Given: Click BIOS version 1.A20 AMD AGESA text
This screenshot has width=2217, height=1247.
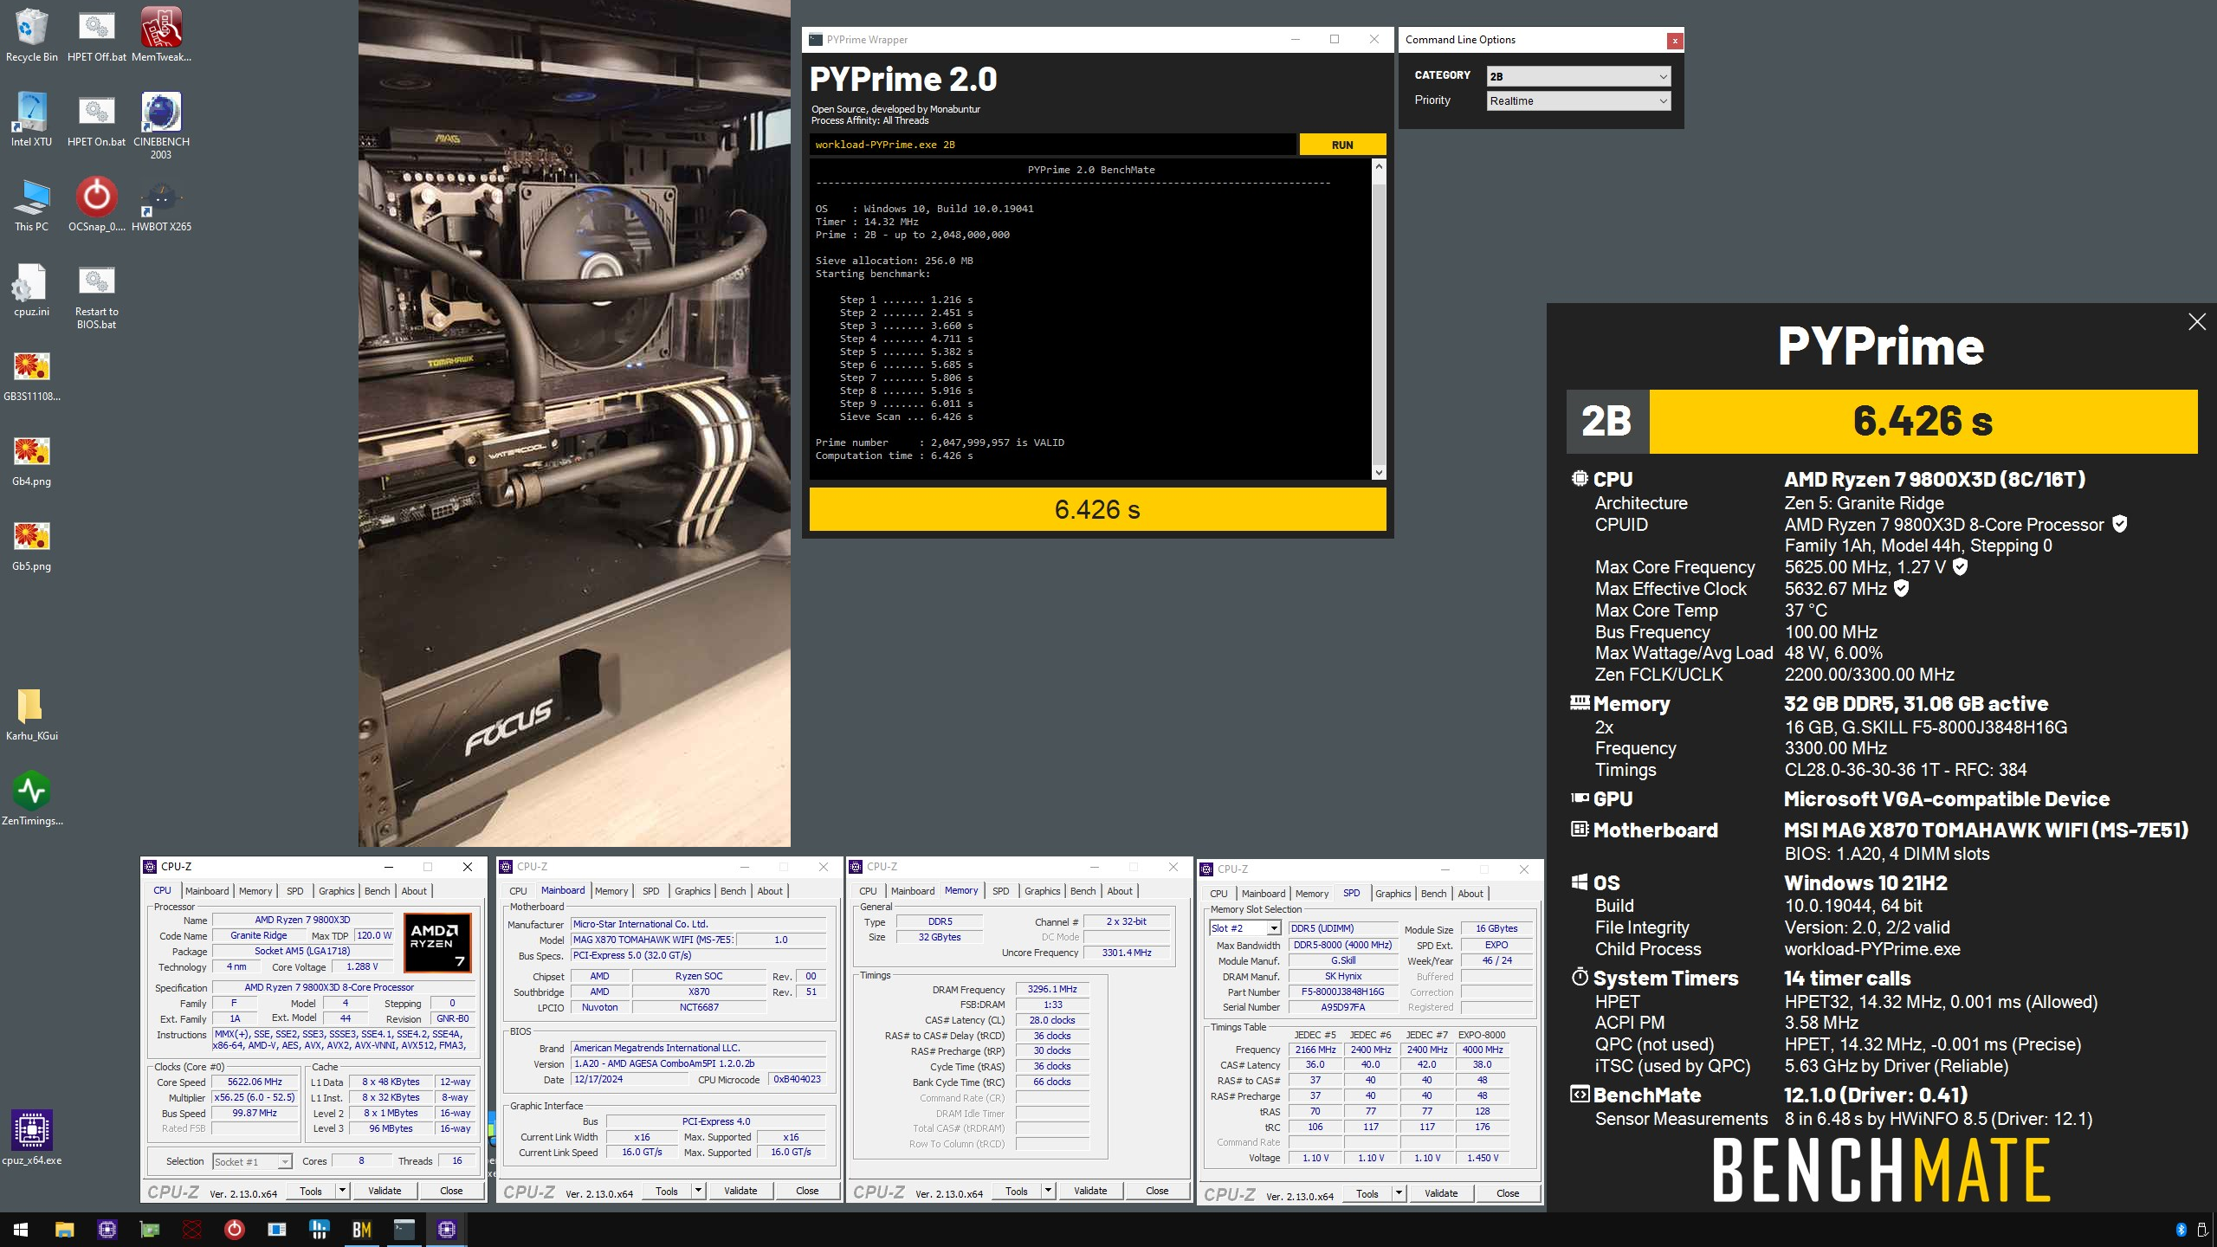Looking at the screenshot, I should (698, 1063).
